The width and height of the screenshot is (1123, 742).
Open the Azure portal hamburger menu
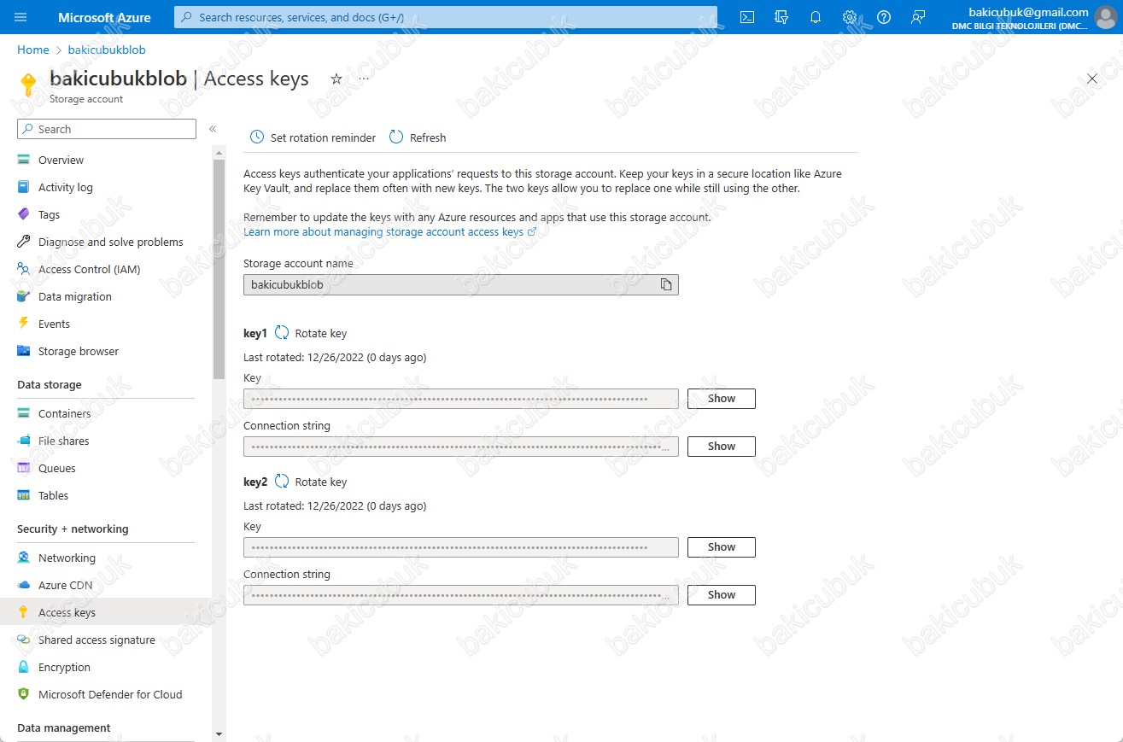pyautogui.click(x=21, y=17)
